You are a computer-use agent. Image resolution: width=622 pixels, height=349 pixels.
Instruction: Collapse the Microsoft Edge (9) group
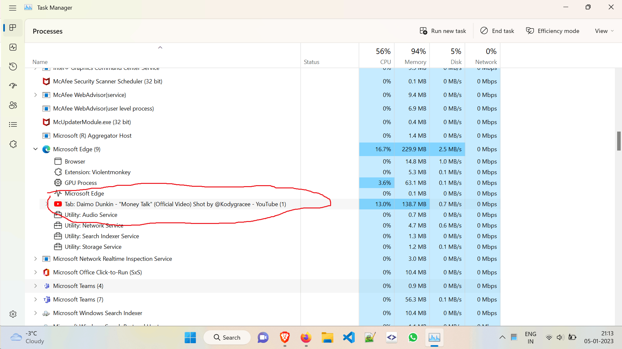pyautogui.click(x=36, y=149)
